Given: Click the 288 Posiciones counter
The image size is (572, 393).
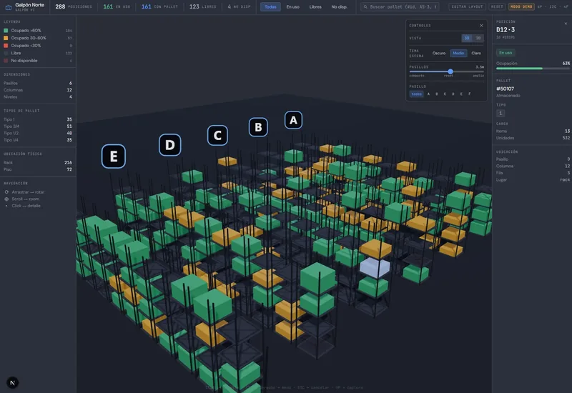Looking at the screenshot, I should pyautogui.click(x=74, y=6).
